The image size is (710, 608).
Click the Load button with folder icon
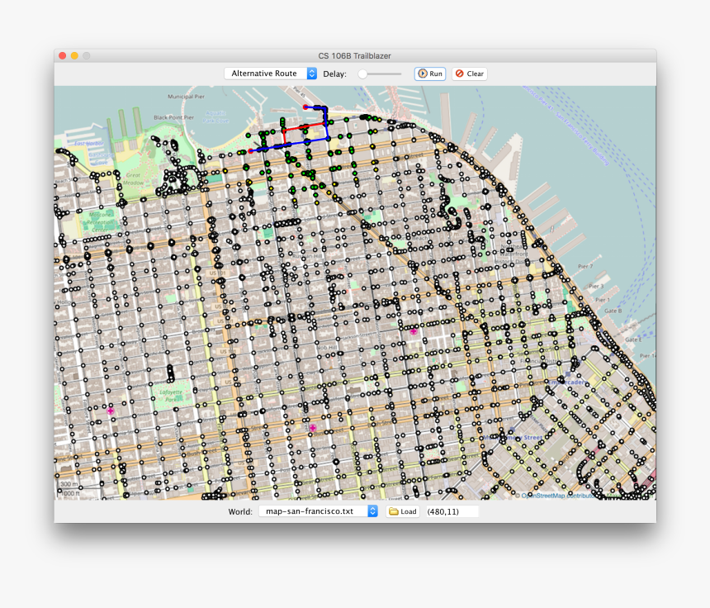pos(403,511)
